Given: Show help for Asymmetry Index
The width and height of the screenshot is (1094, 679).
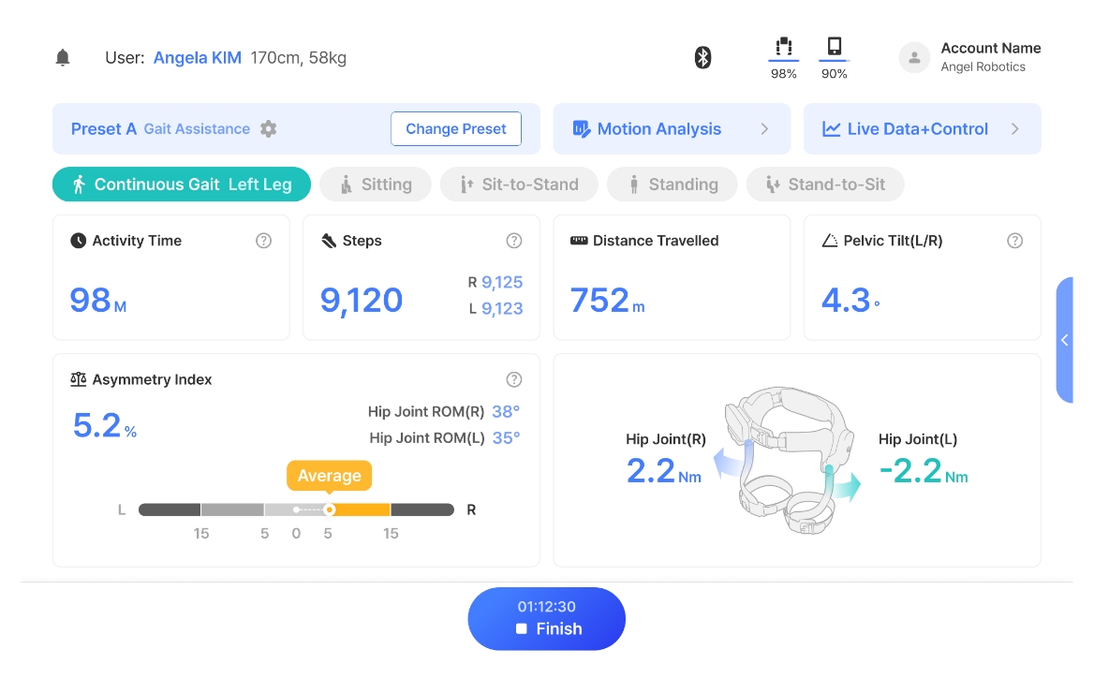Looking at the screenshot, I should click(x=514, y=379).
